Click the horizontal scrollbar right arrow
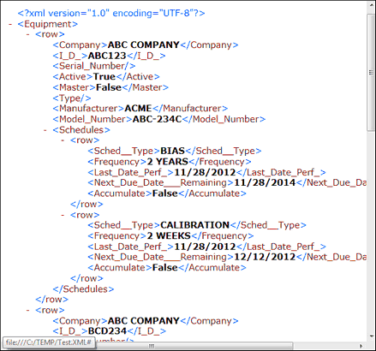 click(x=361, y=346)
